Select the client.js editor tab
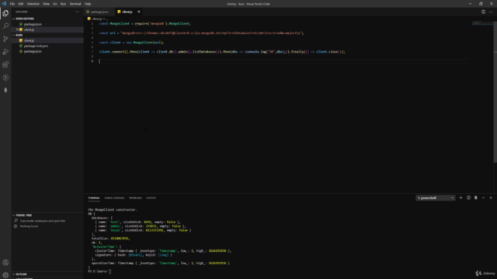Viewport: 497px width, 279px height. 127,12
